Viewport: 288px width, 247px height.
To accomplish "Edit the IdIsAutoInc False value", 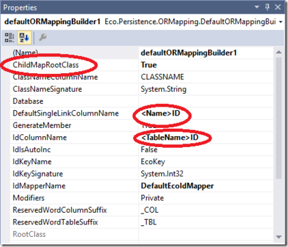I will (206, 150).
